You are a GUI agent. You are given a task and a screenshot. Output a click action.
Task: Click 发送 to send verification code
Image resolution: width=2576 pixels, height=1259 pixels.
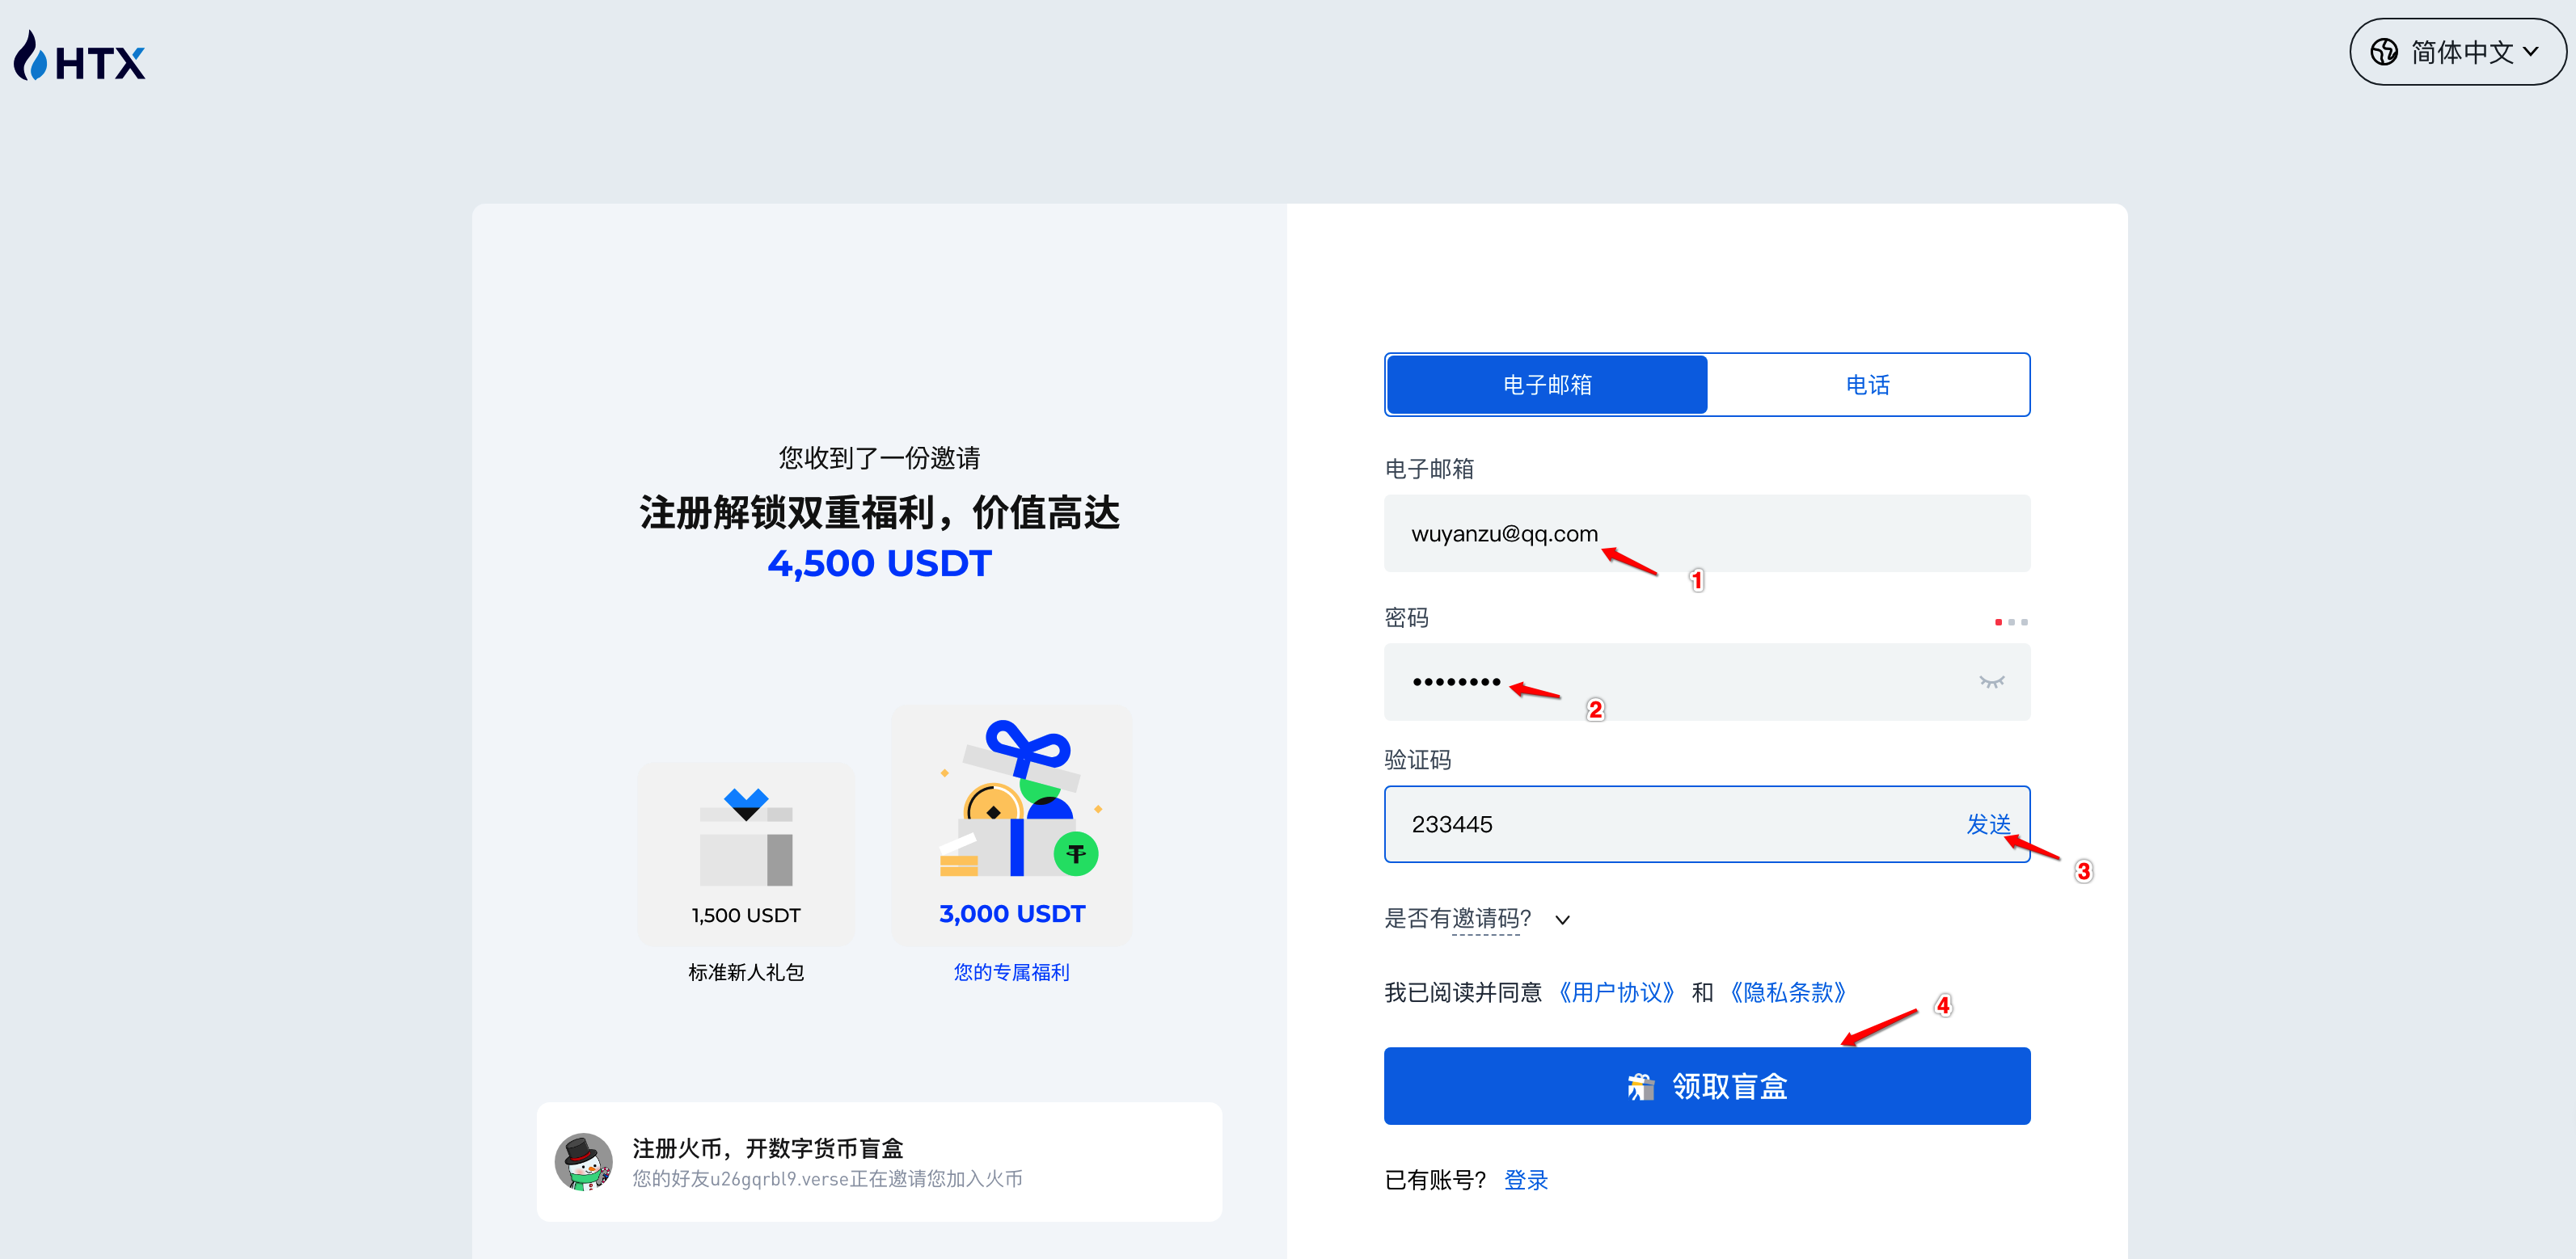point(1989,824)
